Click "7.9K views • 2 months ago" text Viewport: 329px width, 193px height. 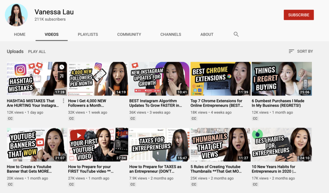(151, 178)
